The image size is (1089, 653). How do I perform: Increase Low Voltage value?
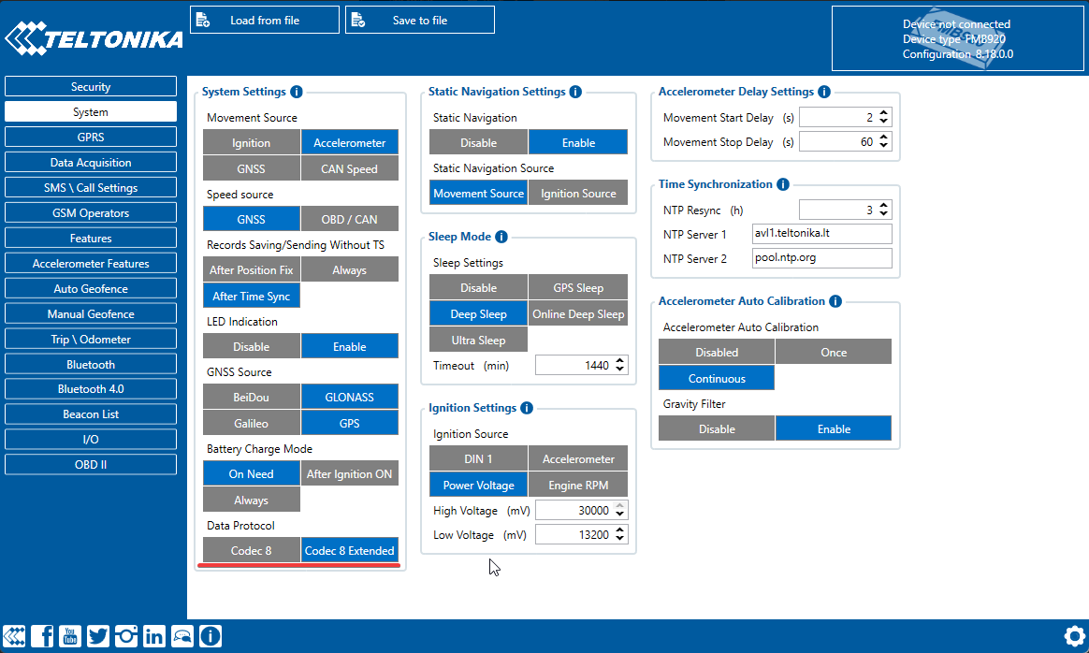[x=620, y=530]
